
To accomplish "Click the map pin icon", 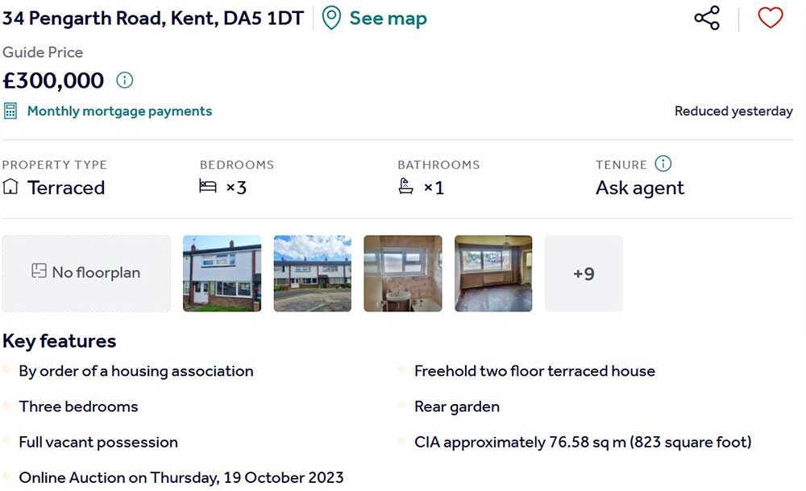I will click(331, 18).
